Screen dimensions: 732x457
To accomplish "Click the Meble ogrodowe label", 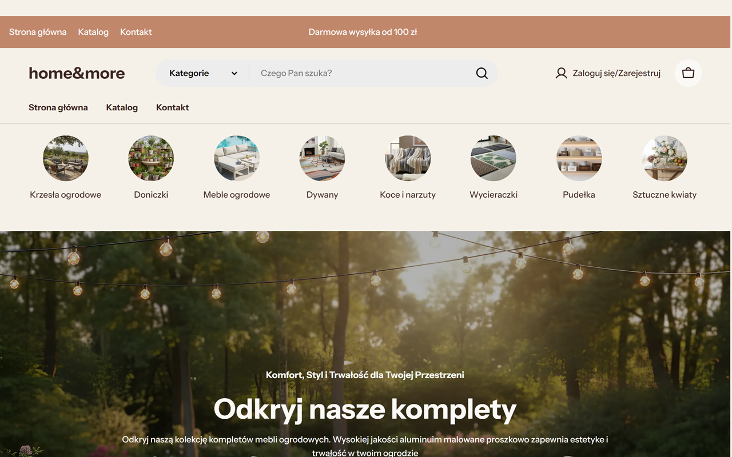I will pos(237,195).
